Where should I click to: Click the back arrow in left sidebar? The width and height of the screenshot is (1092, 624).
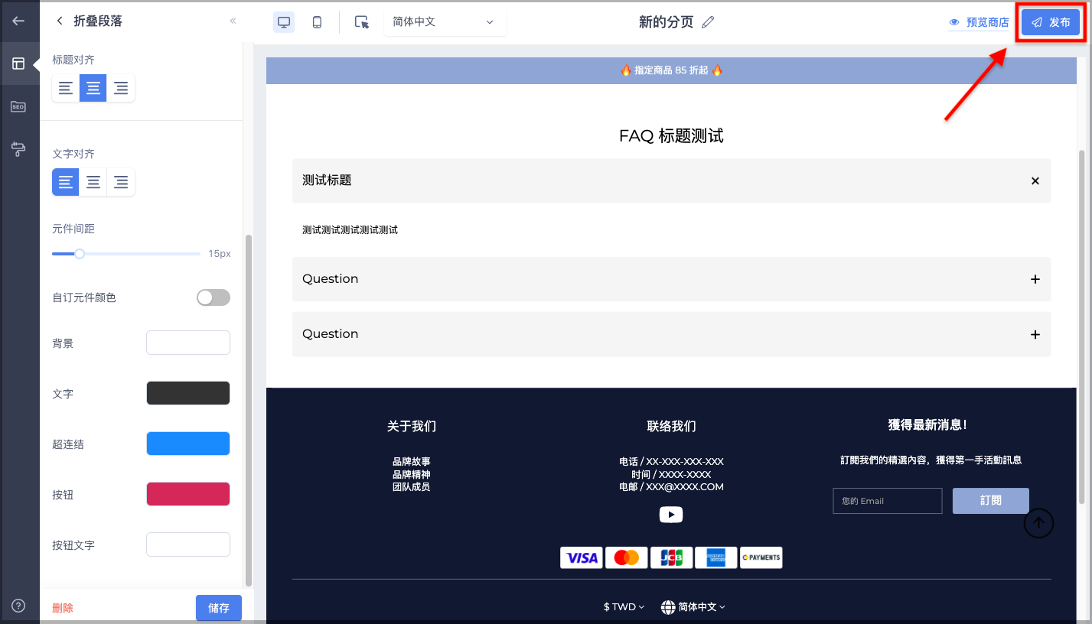tap(18, 21)
